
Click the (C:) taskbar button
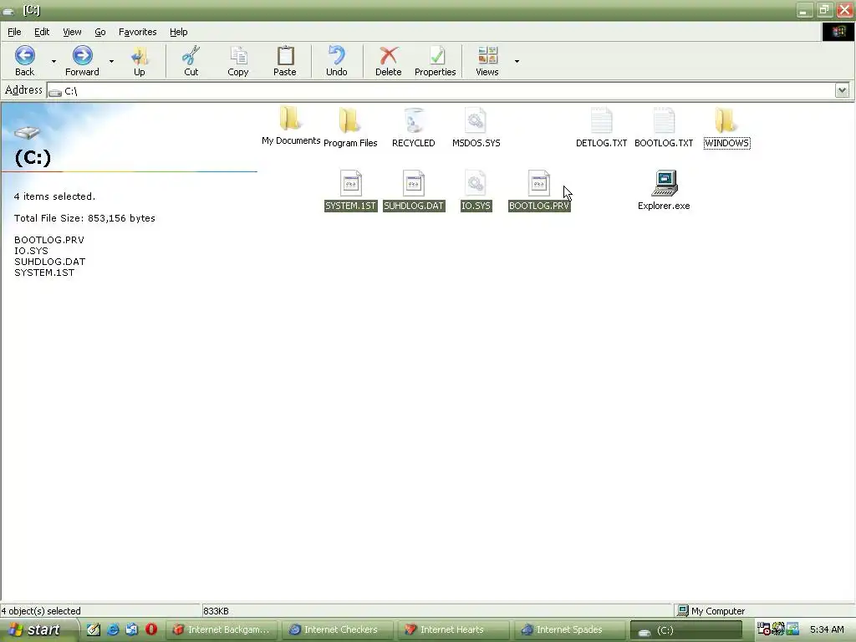click(x=686, y=629)
